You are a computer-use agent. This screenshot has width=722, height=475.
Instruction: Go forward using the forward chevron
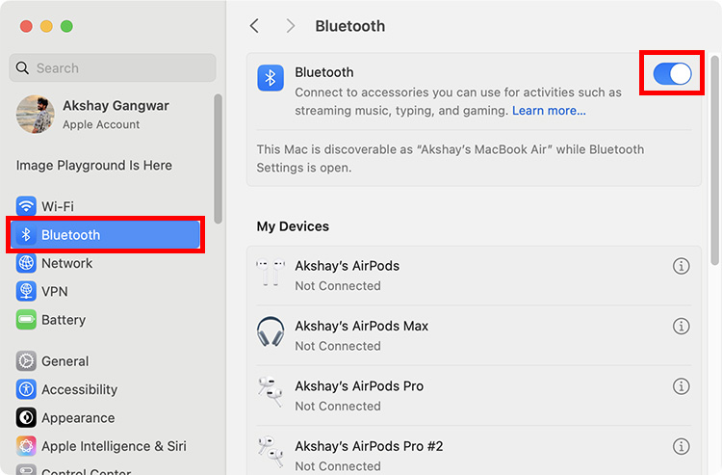click(x=290, y=26)
